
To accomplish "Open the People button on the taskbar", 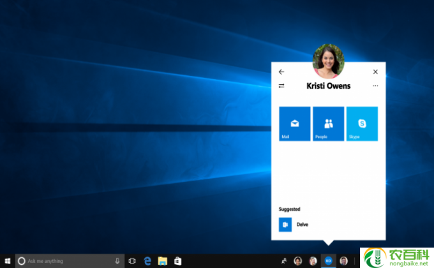I will (x=283, y=261).
